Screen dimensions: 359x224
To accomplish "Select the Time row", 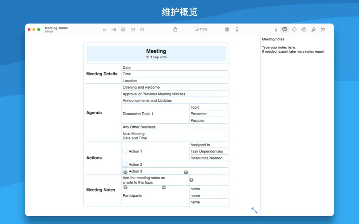I will click(x=175, y=74).
